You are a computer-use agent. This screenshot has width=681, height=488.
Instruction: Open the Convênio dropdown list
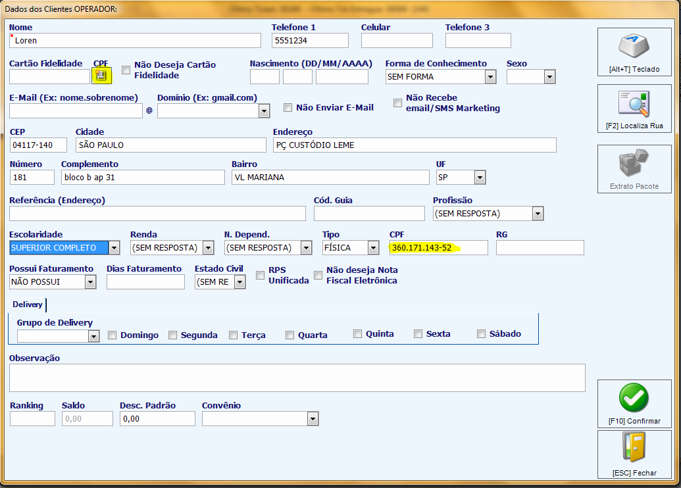click(x=313, y=419)
